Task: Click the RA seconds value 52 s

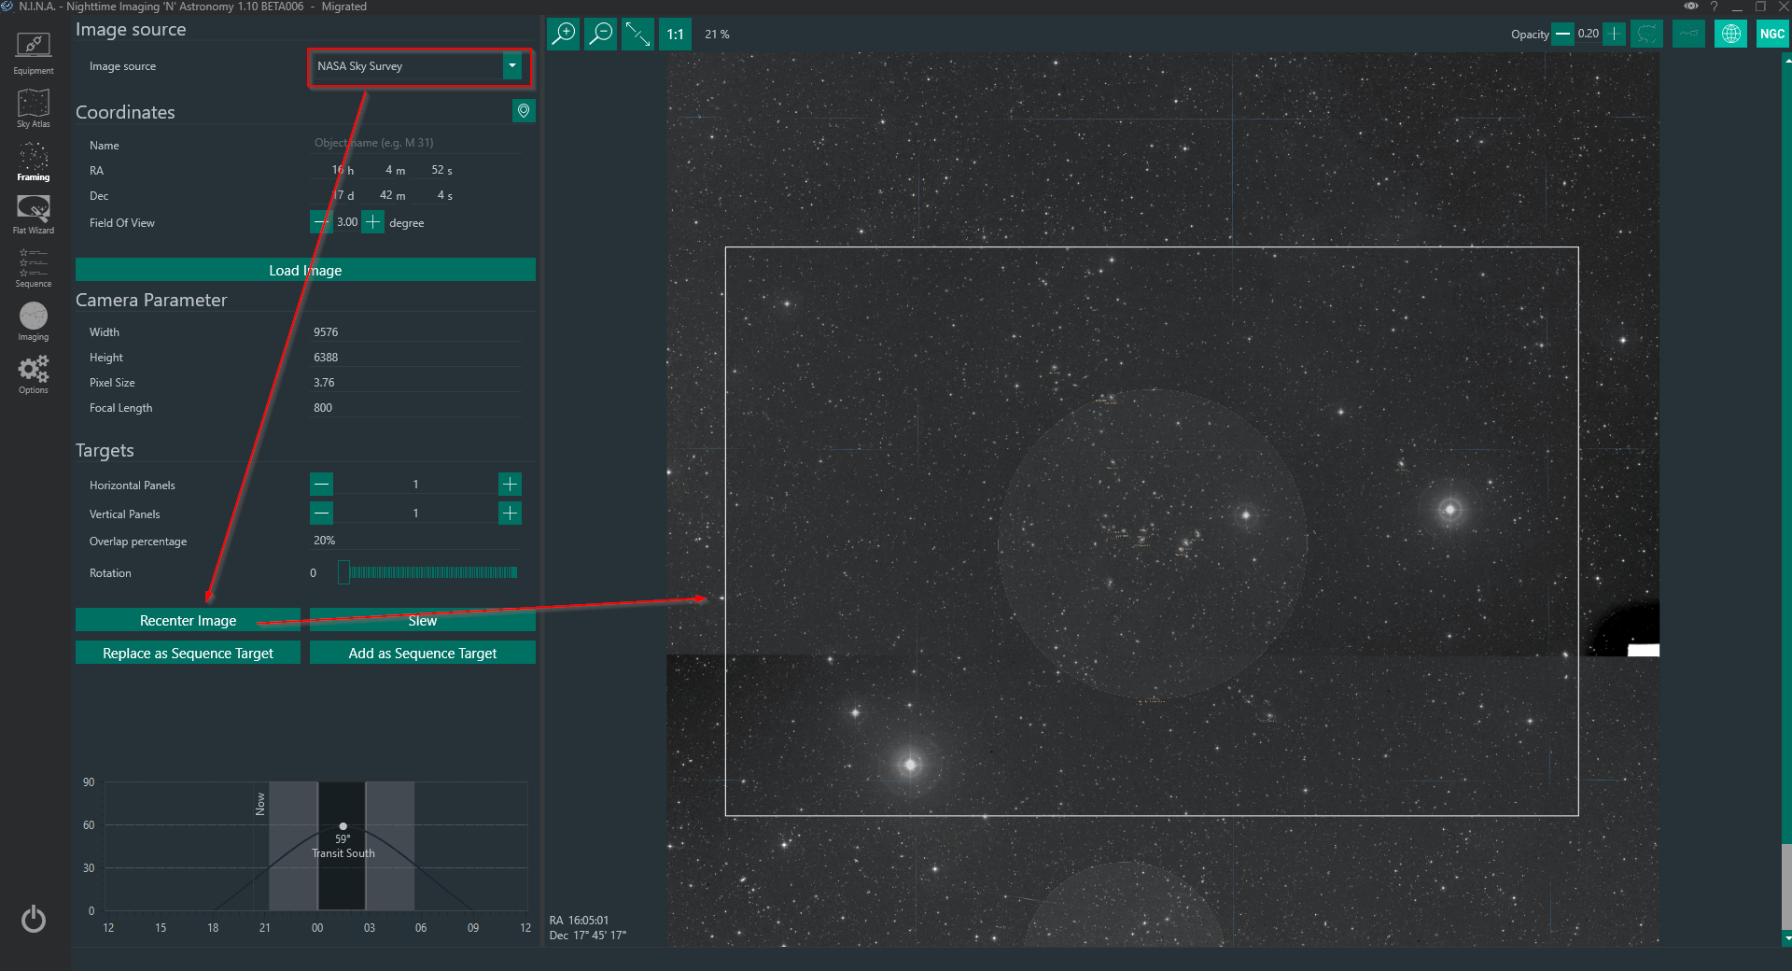Action: [441, 170]
